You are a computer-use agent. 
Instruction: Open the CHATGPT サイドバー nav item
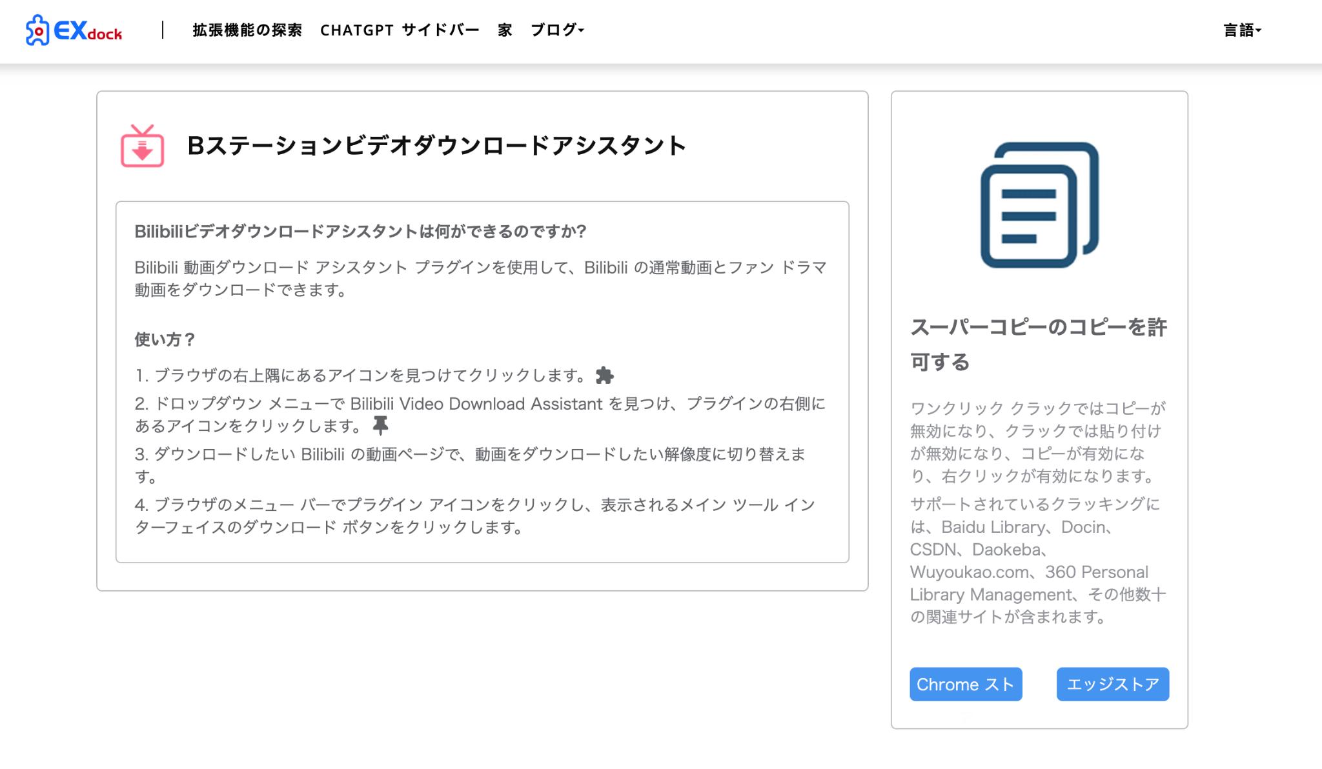tap(400, 30)
